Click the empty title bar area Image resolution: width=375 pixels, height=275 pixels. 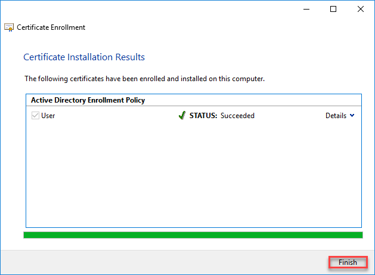(x=149, y=9)
